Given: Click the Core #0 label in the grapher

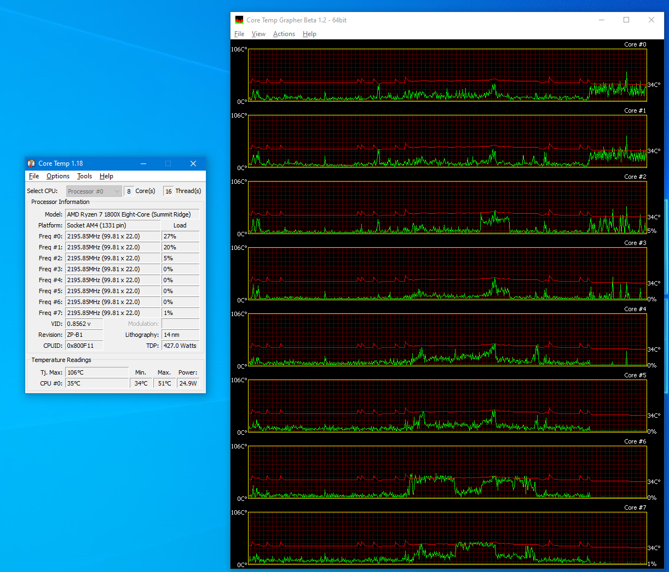Looking at the screenshot, I should (x=635, y=44).
